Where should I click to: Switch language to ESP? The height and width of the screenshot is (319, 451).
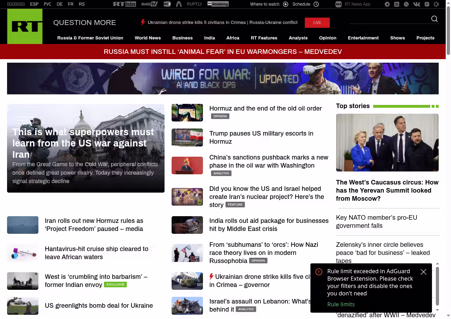tap(34, 4)
